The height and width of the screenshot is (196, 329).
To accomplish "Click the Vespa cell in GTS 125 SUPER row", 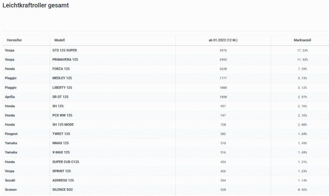I will 10,50.
